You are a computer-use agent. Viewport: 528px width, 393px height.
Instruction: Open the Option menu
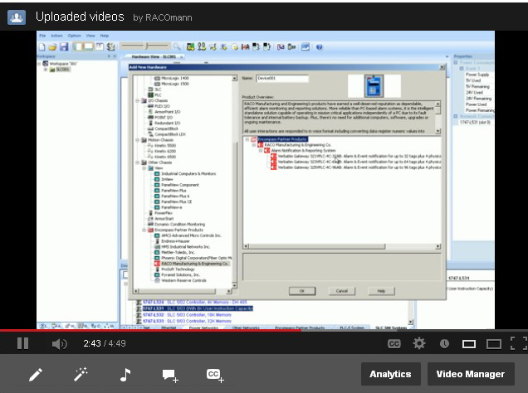coord(74,36)
